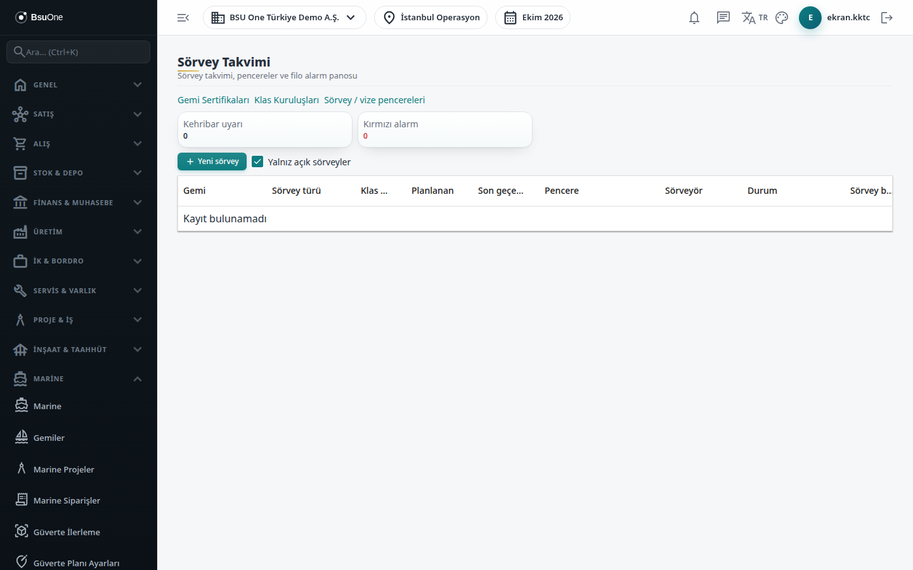Image resolution: width=913 pixels, height=570 pixels.
Task: Collapse the sidebar menu toggle icon
Action: click(x=183, y=18)
